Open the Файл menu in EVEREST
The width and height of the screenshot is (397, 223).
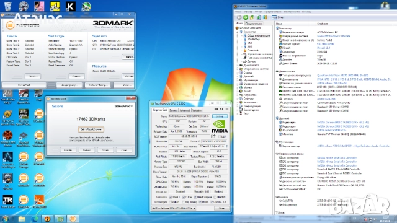[238, 12]
